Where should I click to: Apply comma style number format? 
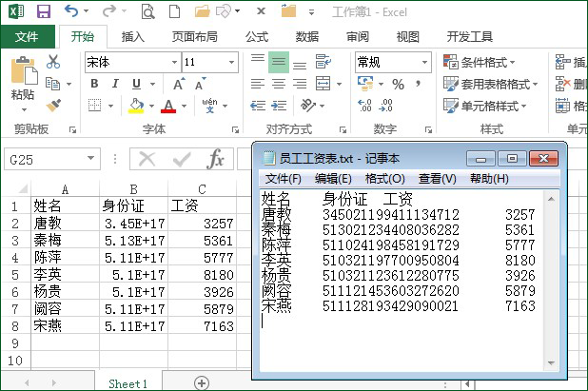(418, 84)
